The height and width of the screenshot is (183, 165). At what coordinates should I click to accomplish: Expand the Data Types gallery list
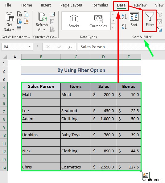(113, 27)
